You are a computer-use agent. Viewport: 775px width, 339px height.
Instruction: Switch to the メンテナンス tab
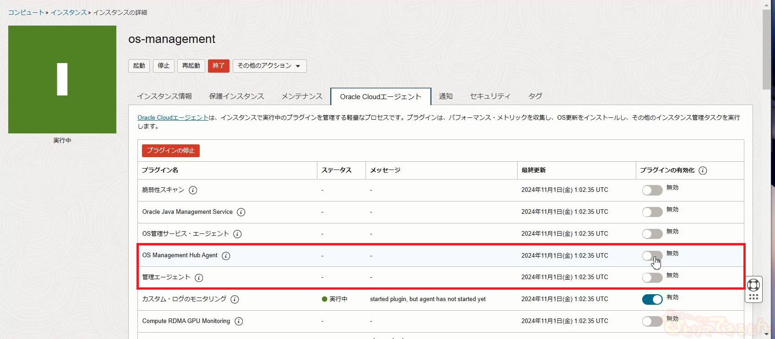pyautogui.click(x=302, y=96)
